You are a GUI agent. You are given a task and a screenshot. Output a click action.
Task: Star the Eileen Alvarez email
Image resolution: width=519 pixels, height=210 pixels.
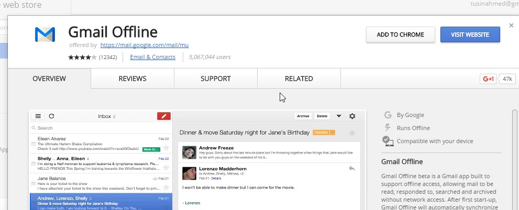click(166, 148)
